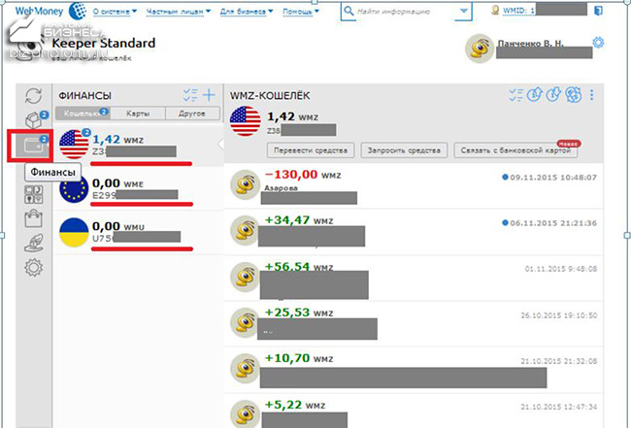The height and width of the screenshot is (428, 631).
Task: Open the Панченко В. Н. profile name
Action: [530, 43]
